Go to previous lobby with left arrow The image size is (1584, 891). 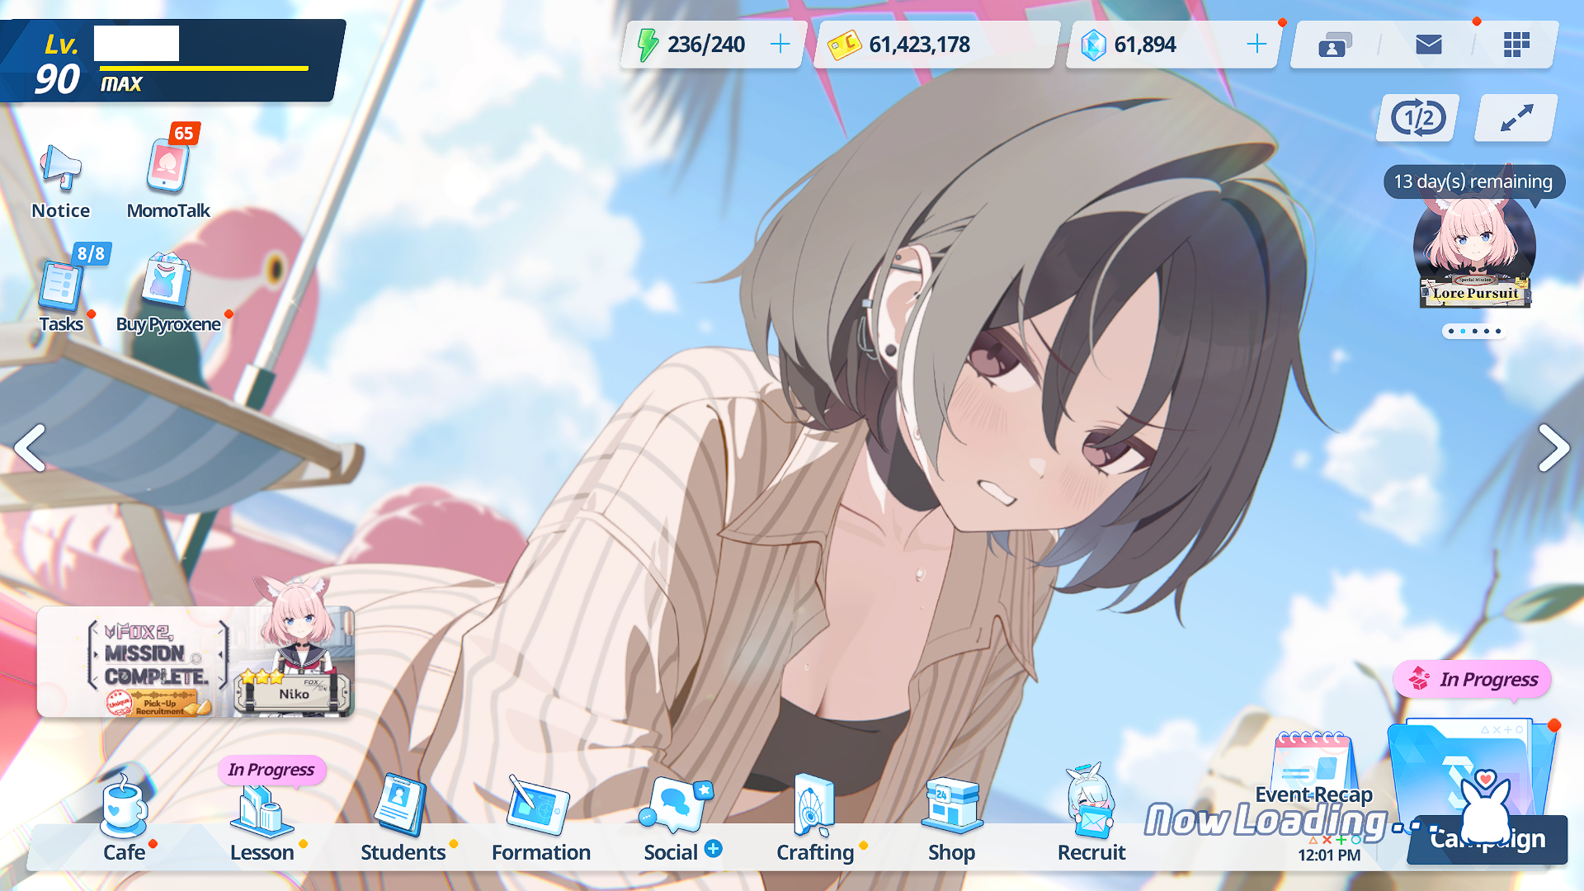(30, 448)
